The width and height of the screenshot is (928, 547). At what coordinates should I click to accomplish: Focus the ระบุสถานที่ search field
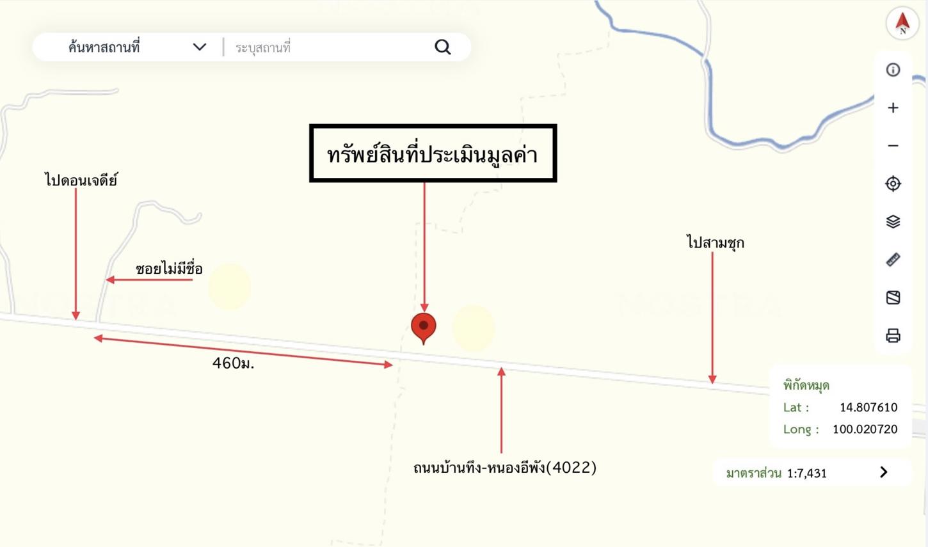(x=326, y=47)
